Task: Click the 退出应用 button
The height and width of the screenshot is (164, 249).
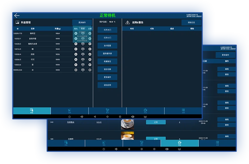Action: coord(108,85)
